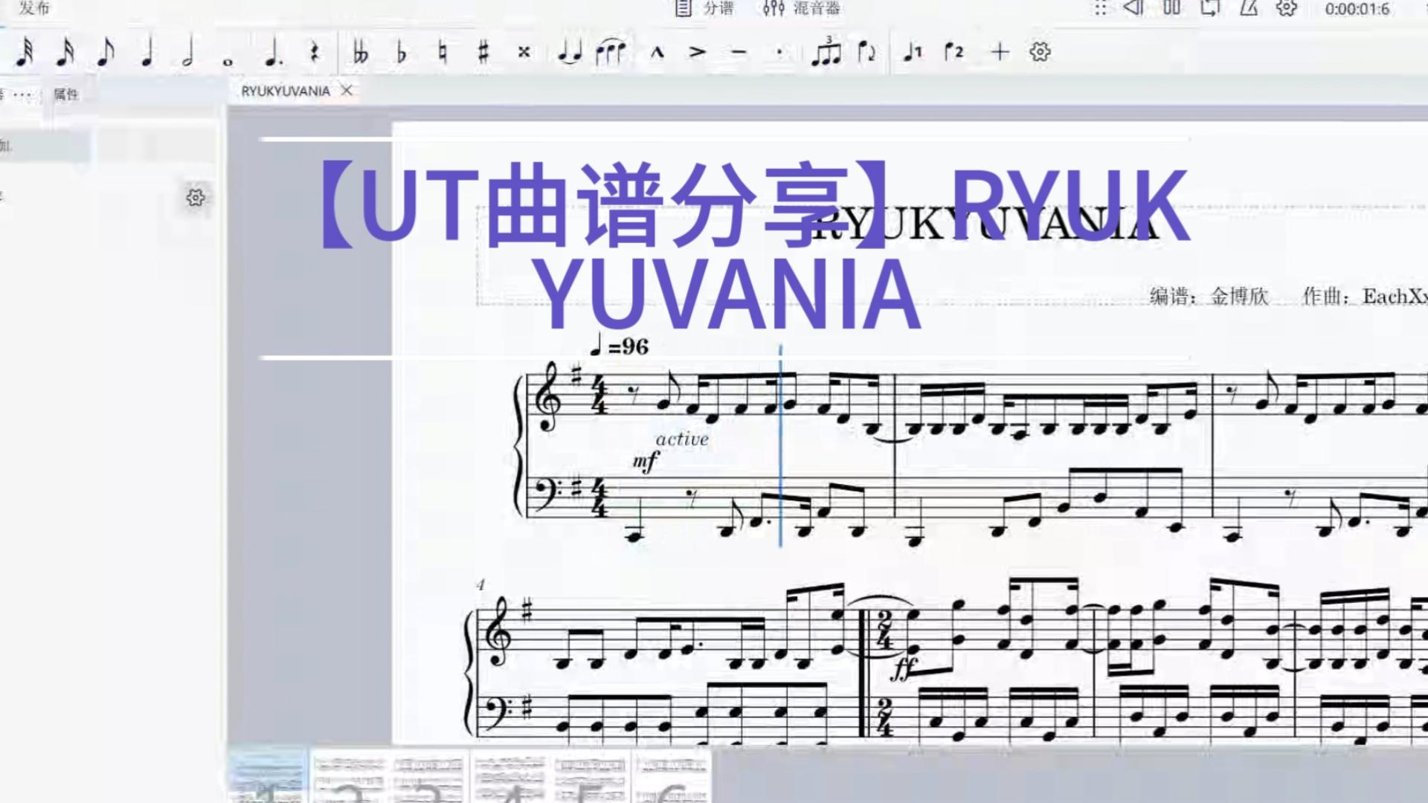Screen dimensions: 1428x803
Task: Add accent articulation
Action: tap(697, 52)
